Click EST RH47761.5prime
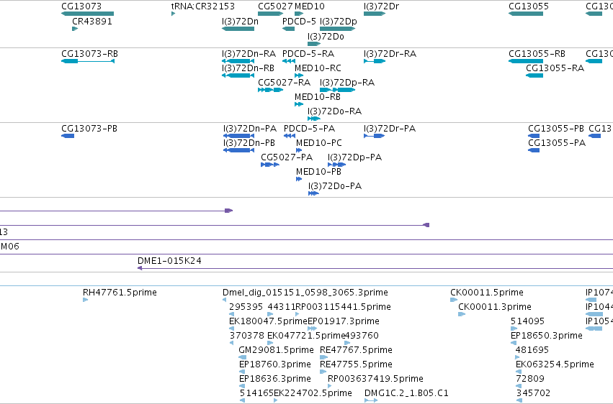Image resolution: width=613 pixels, height=404 pixels. pos(86,300)
